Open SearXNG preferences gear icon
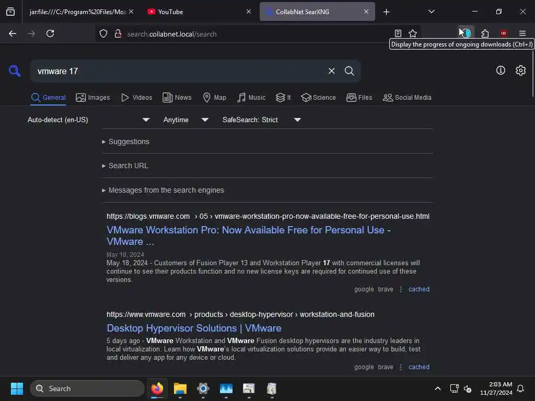The width and height of the screenshot is (535, 401). pos(520,70)
